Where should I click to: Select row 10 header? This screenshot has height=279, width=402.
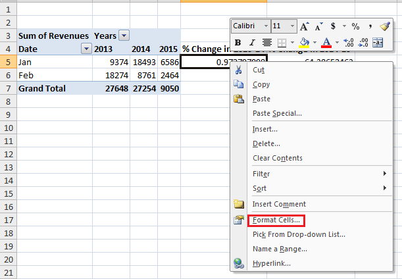point(8,128)
